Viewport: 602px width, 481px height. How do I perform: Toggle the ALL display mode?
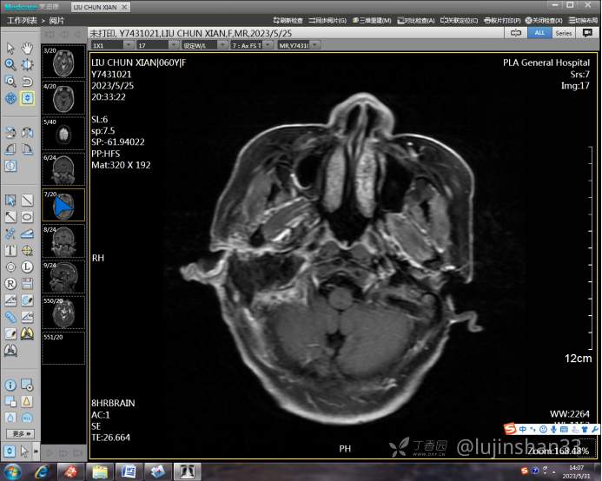click(539, 32)
